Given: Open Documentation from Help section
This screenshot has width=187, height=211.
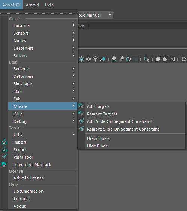Looking at the screenshot, I should (43, 191).
